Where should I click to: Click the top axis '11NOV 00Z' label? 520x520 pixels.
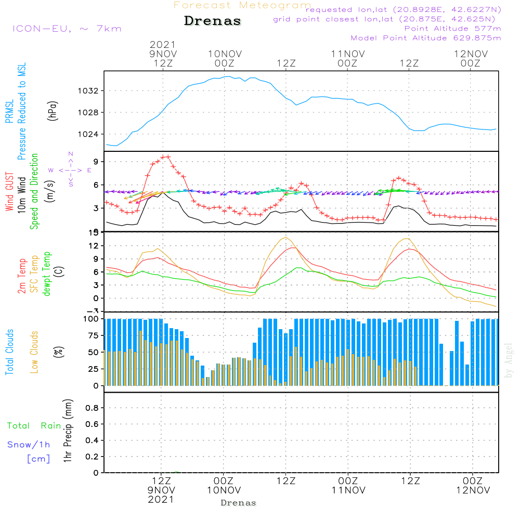(x=348, y=58)
